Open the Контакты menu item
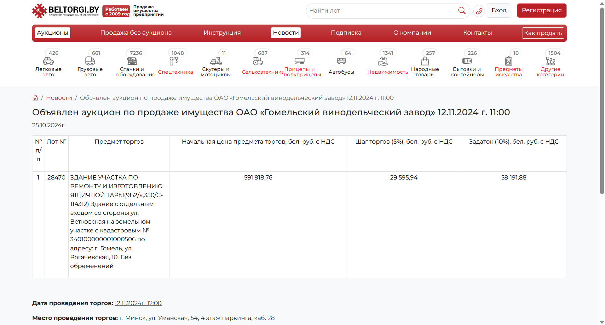The width and height of the screenshot is (605, 325). 477,33
